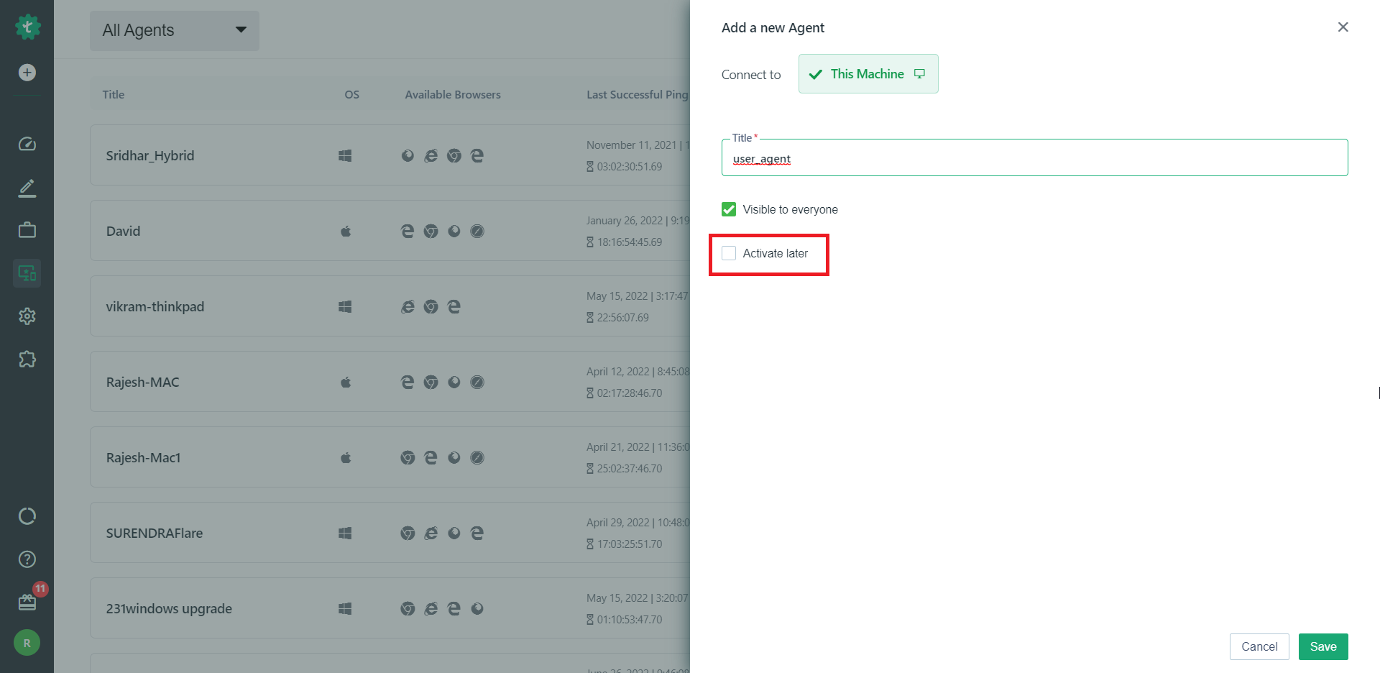The width and height of the screenshot is (1380, 673).
Task: Click the Safari icon in Rajesh-MAC row
Action: pyautogui.click(x=477, y=382)
